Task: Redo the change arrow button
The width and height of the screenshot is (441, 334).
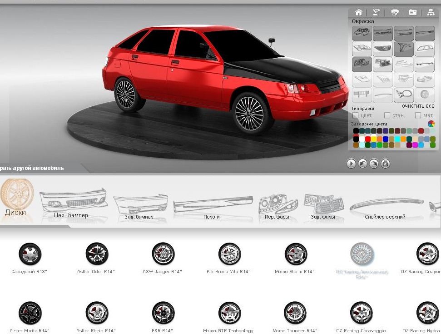Action: click(x=374, y=164)
